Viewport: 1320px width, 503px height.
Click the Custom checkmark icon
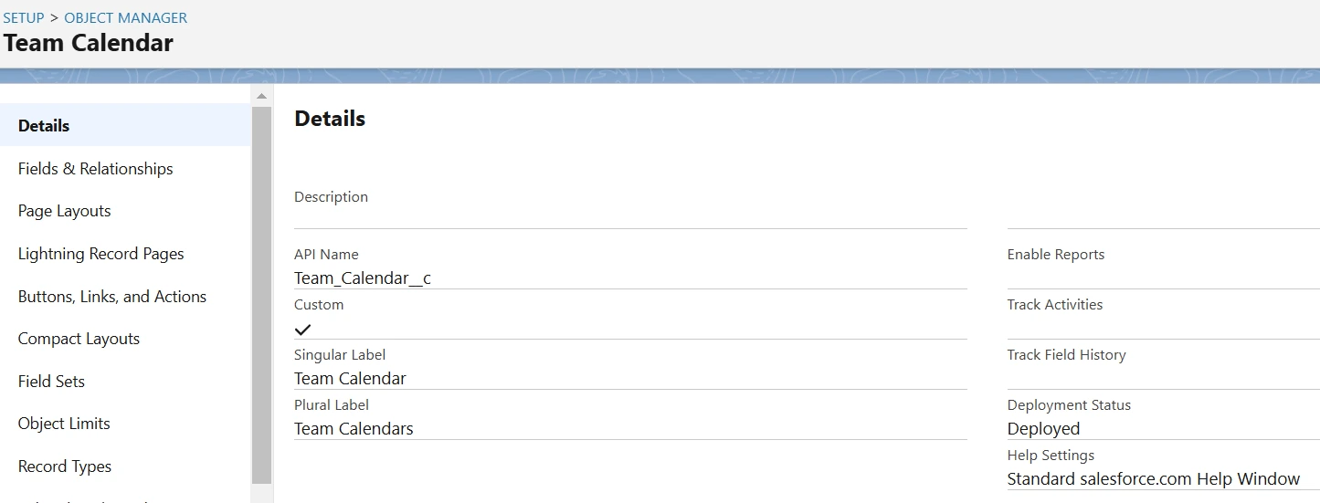tap(303, 329)
